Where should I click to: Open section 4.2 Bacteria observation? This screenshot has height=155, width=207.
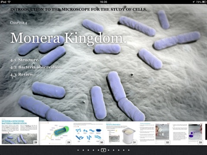tap(36, 67)
